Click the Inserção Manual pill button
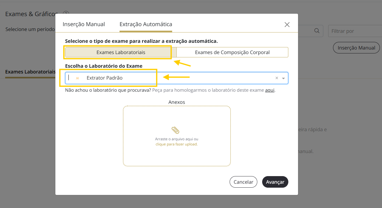The height and width of the screenshot is (208, 382). [x=356, y=48]
